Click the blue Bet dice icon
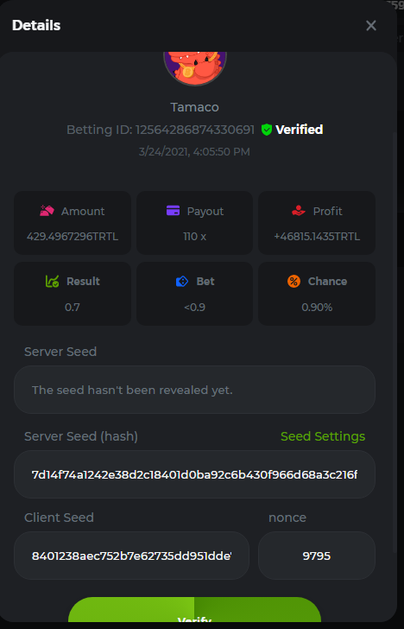The image size is (404, 629). [182, 282]
